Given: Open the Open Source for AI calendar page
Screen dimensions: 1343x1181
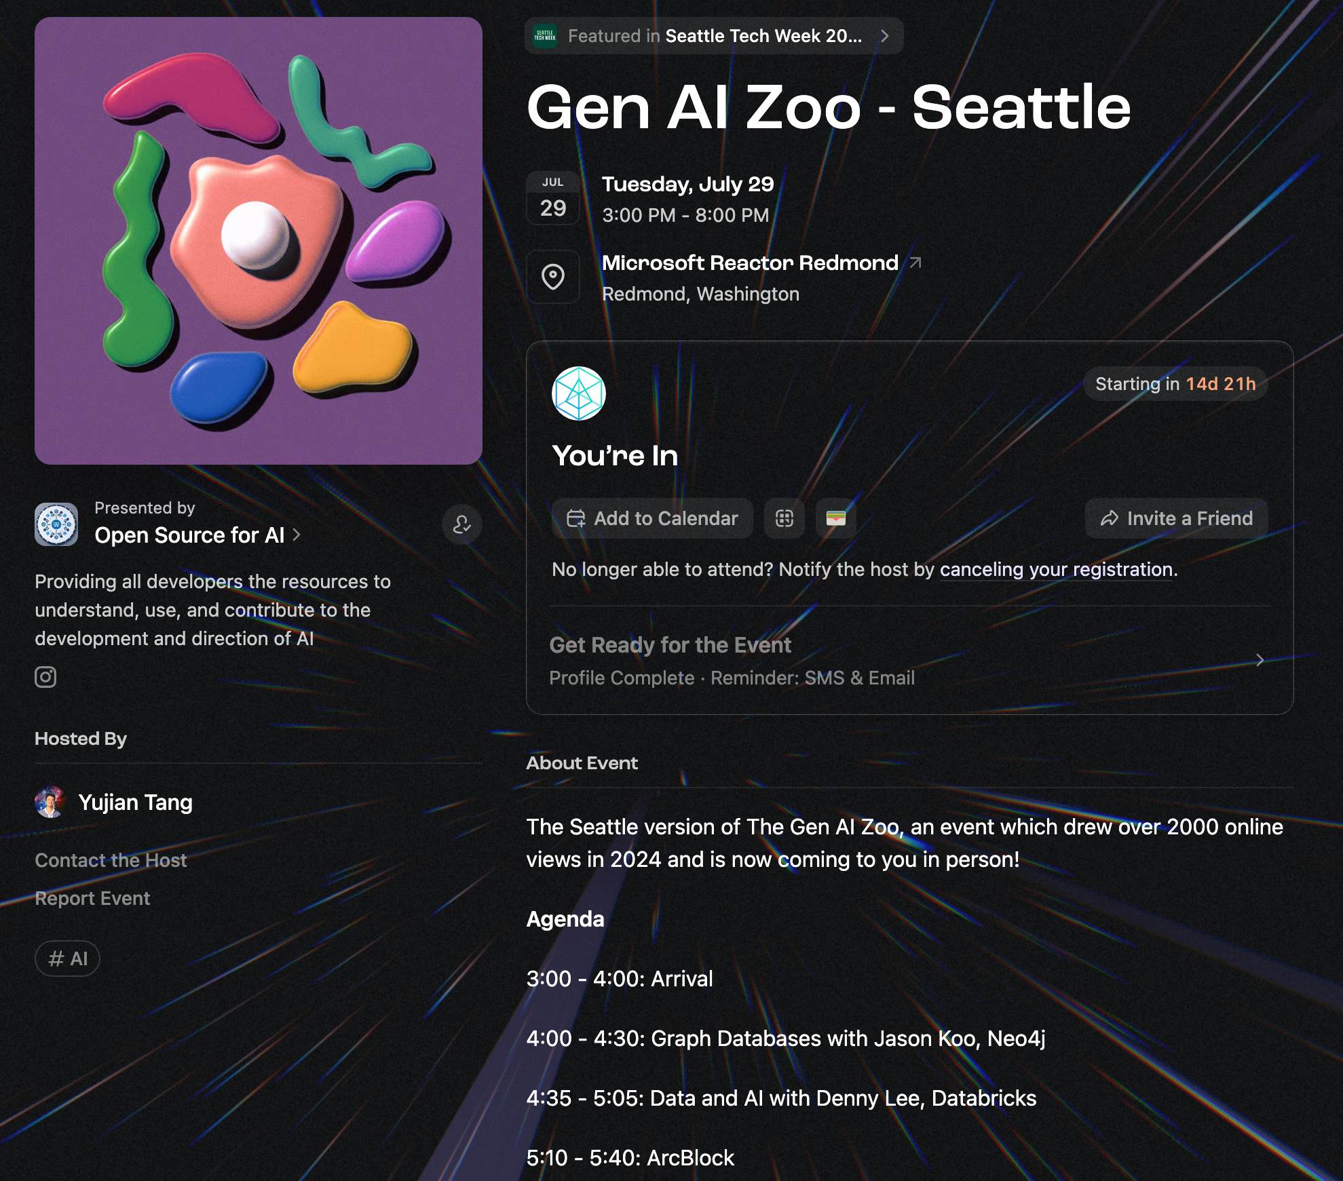Looking at the screenshot, I should pos(190,535).
